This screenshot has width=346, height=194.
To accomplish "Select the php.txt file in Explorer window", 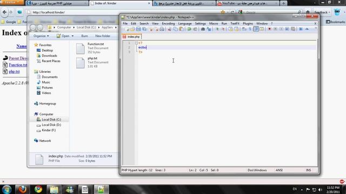I will point(92,63).
